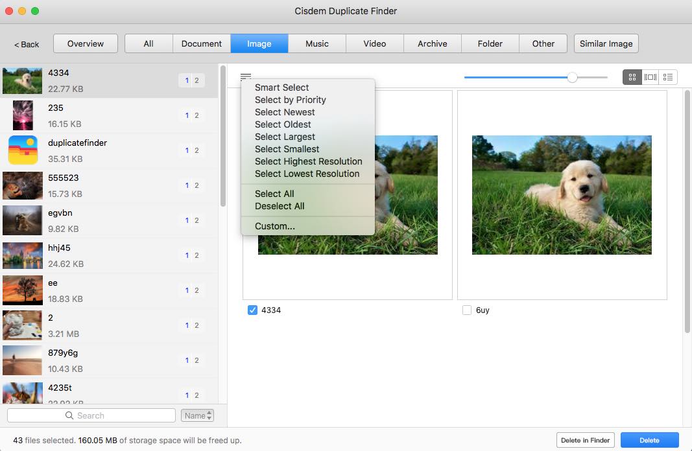The image size is (692, 451).
Task: Click the 1 2 count badge for 4334
Action: [191, 81]
